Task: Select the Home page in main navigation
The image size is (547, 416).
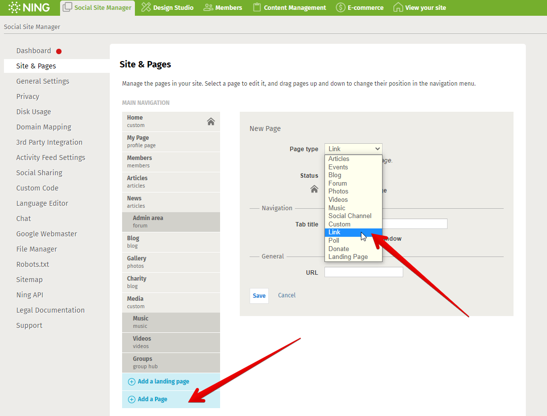Action: [171, 121]
